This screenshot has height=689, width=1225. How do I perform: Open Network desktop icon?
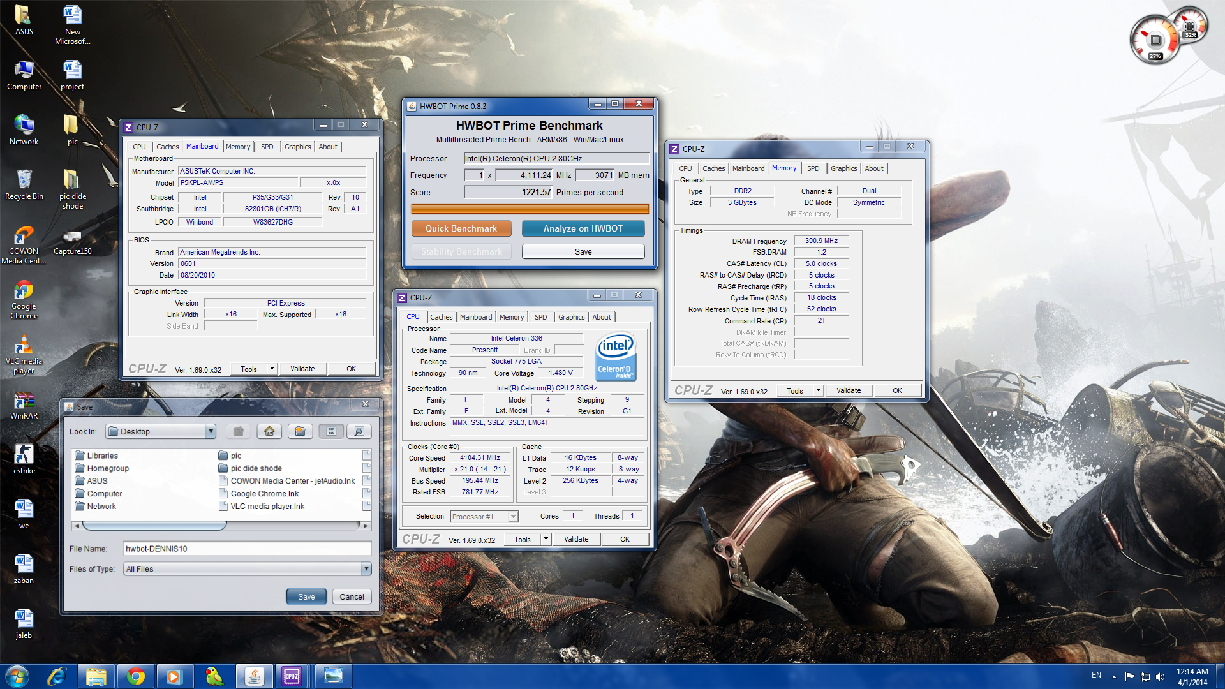point(24,130)
